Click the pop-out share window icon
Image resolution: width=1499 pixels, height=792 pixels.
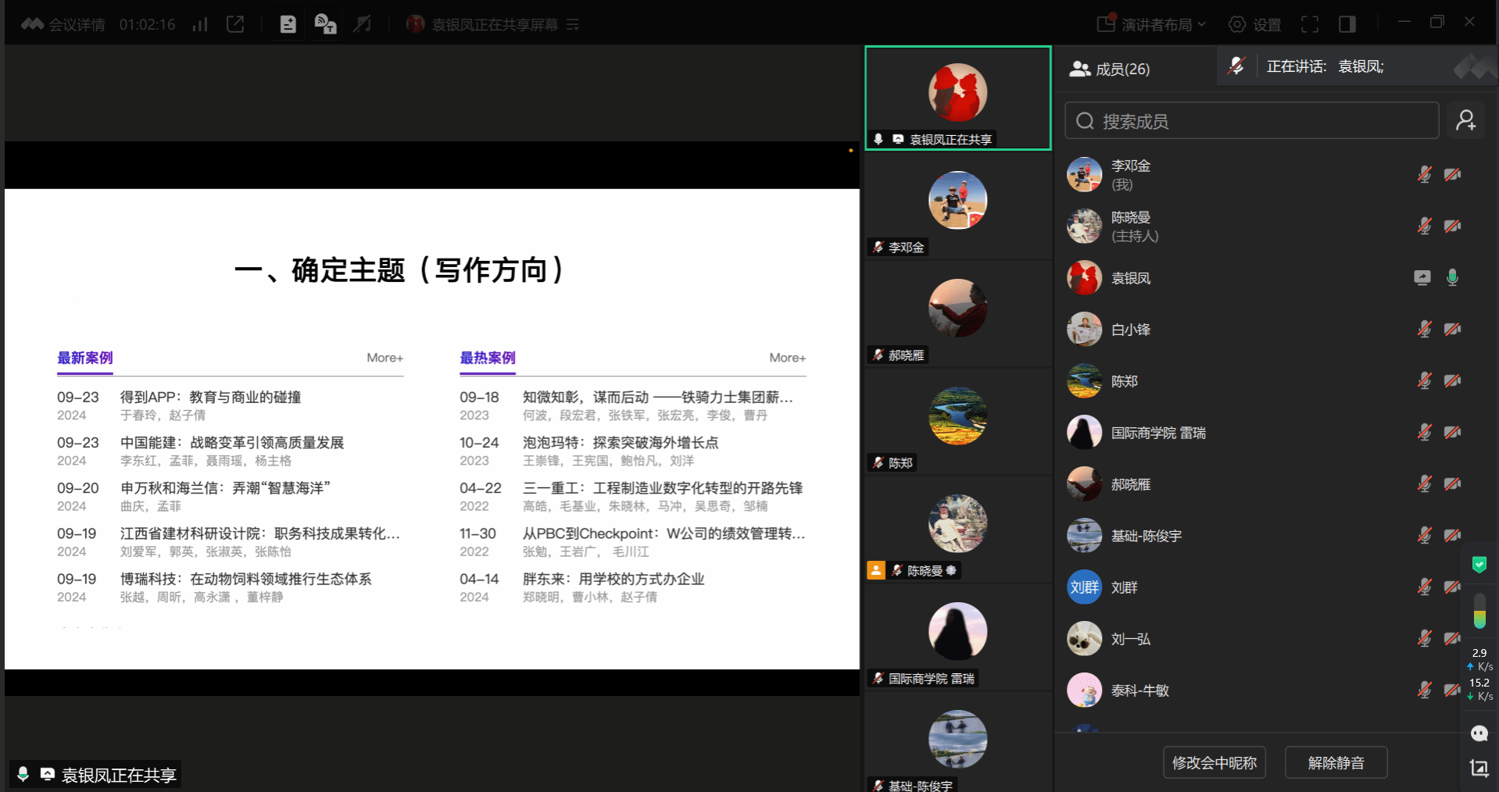tap(234, 24)
